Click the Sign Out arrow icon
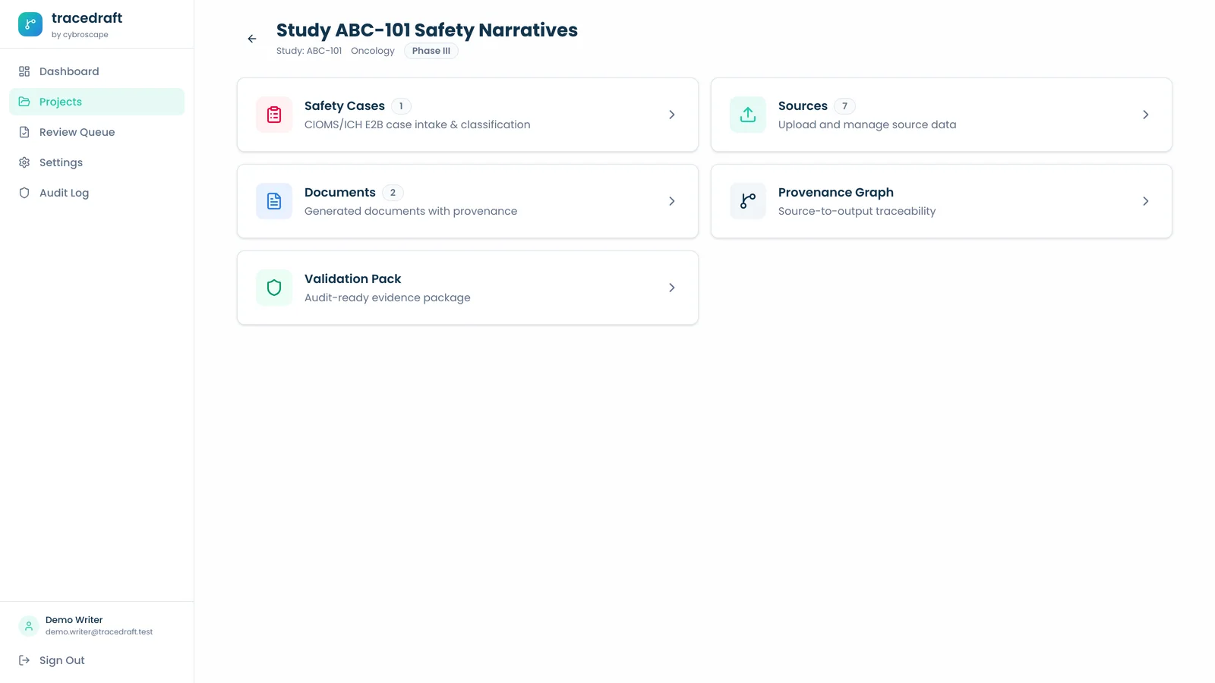 tap(24, 660)
